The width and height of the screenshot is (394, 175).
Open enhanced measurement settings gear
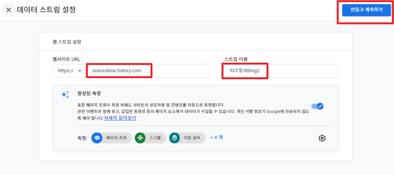pyautogui.click(x=322, y=138)
